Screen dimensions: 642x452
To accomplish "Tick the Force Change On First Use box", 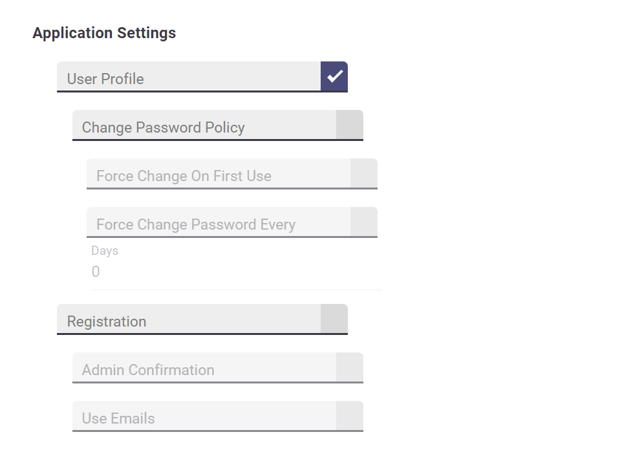I will (364, 173).
